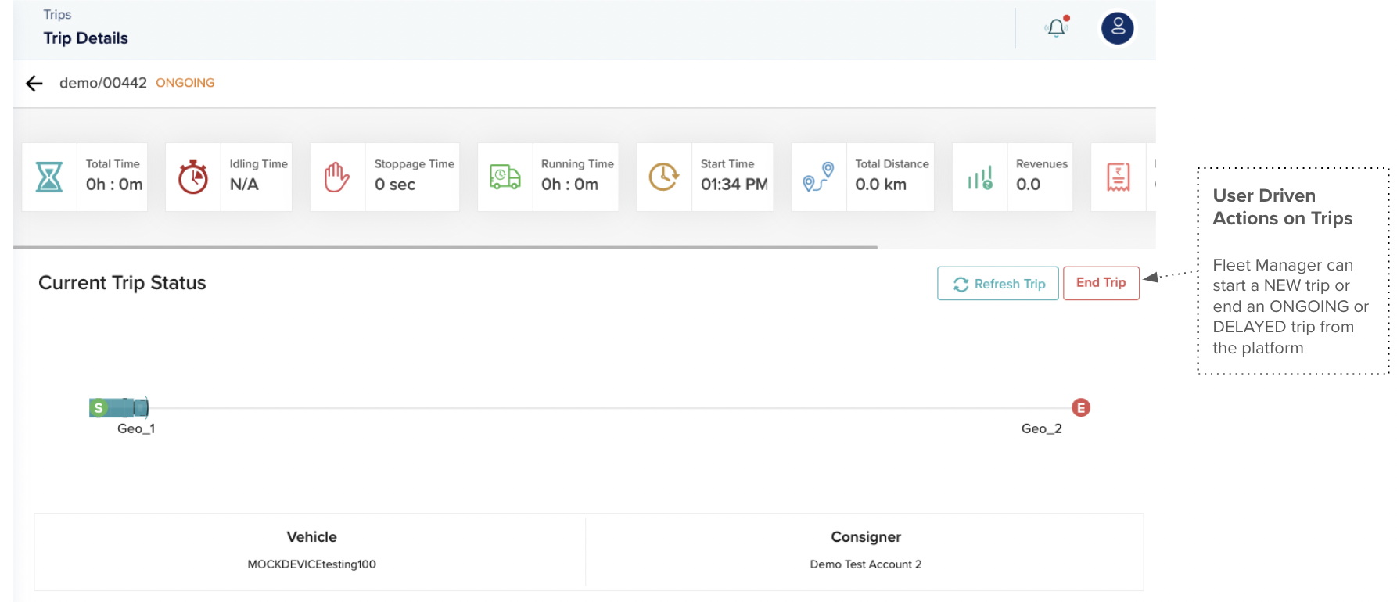
Task: Click the back arrow next to demo/00442
Action: tap(34, 84)
